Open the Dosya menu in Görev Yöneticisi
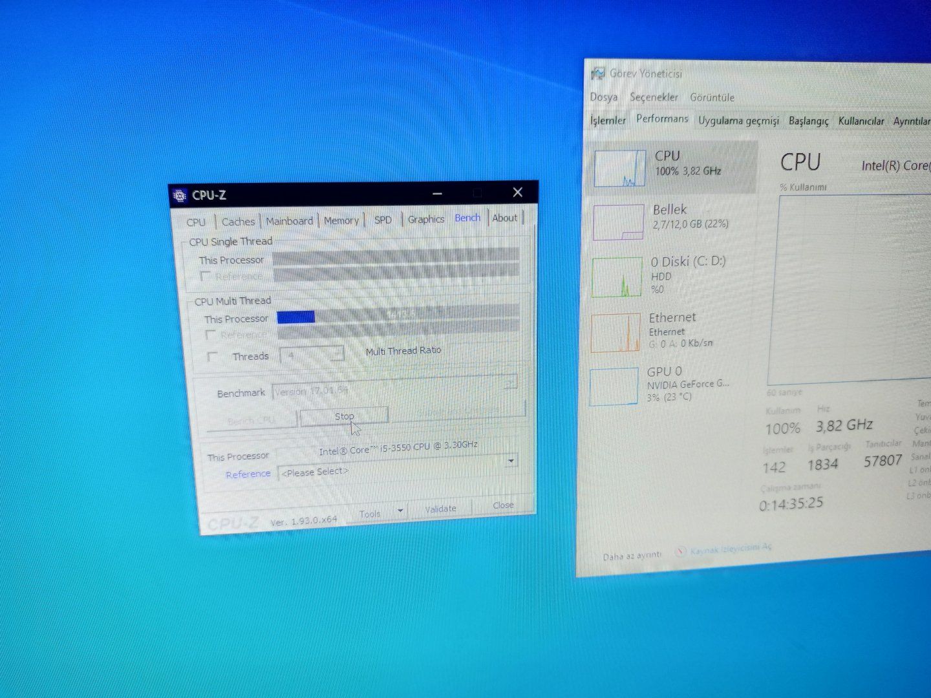The width and height of the screenshot is (931, 698). [x=604, y=97]
